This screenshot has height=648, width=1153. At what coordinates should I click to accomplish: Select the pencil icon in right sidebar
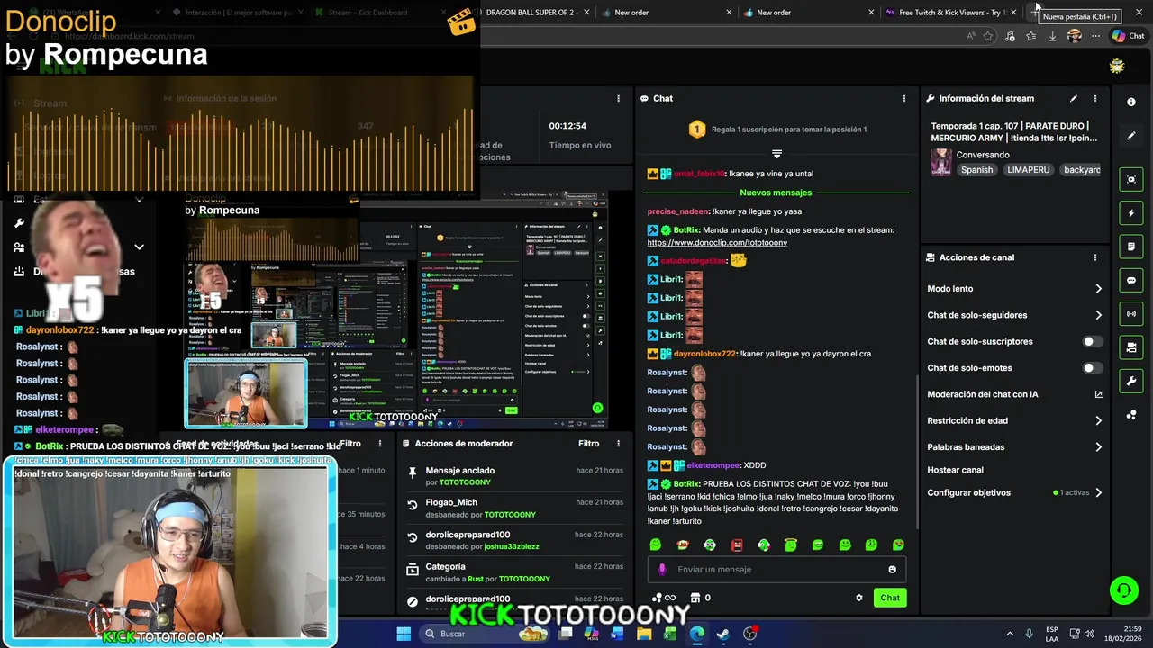(x=1131, y=136)
